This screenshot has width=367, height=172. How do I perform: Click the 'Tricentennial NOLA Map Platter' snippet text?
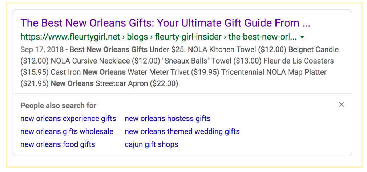coord(274,72)
